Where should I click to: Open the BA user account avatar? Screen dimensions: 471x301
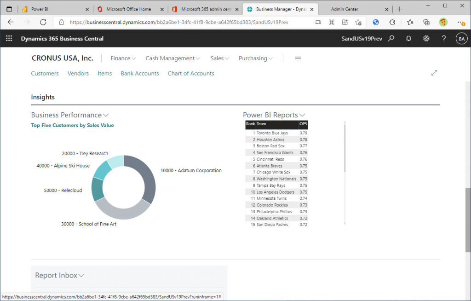[x=462, y=39]
